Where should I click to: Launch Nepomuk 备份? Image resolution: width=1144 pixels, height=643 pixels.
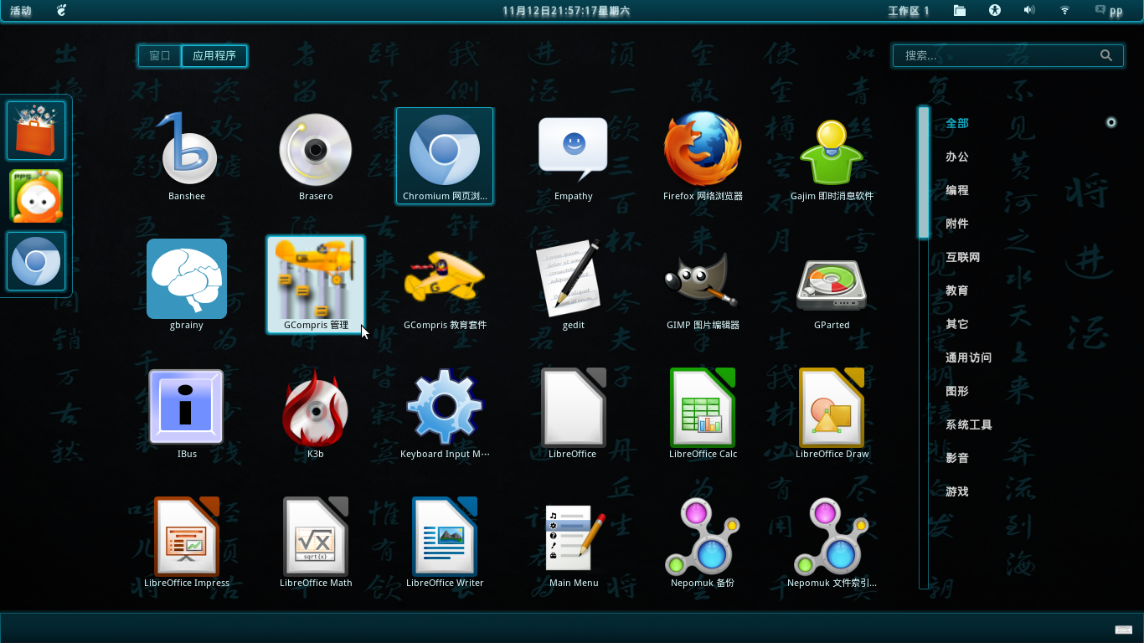703,543
